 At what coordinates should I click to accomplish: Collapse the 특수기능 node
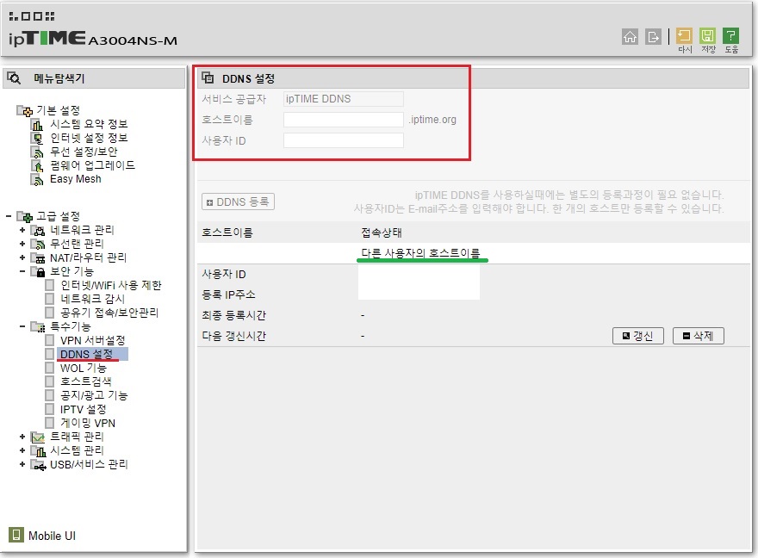[x=22, y=326]
